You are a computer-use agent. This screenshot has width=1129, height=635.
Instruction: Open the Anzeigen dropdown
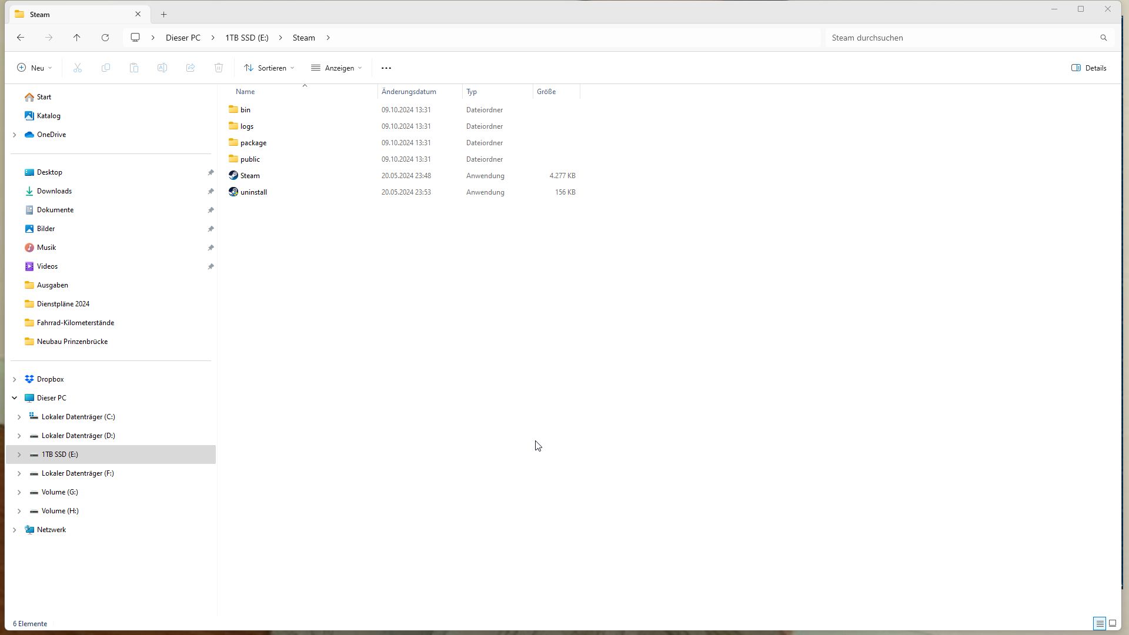pyautogui.click(x=336, y=68)
